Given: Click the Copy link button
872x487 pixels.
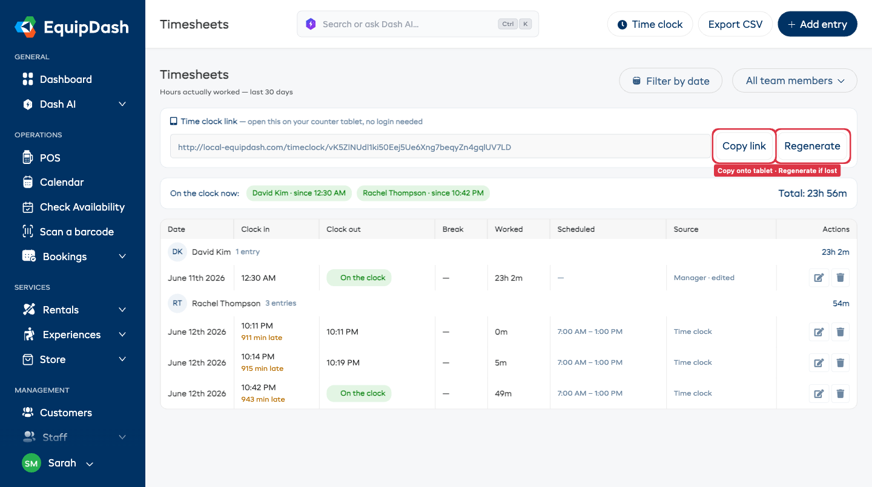Looking at the screenshot, I should [744, 146].
